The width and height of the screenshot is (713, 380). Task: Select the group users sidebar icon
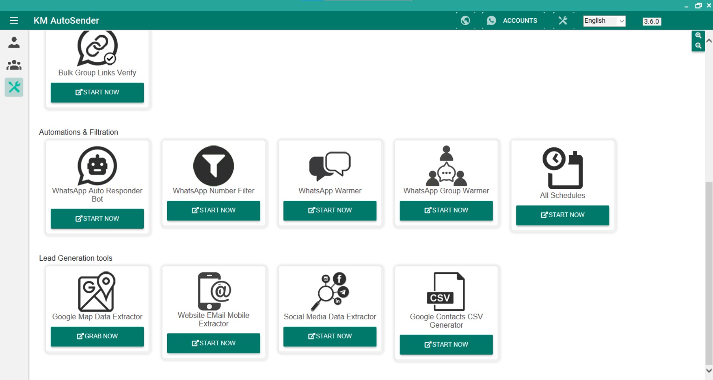14,65
